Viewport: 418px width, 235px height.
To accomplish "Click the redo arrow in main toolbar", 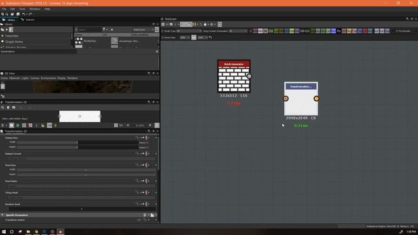I will 30,14.
